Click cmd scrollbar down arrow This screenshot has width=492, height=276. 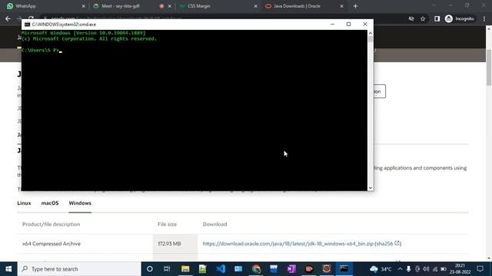371,188
